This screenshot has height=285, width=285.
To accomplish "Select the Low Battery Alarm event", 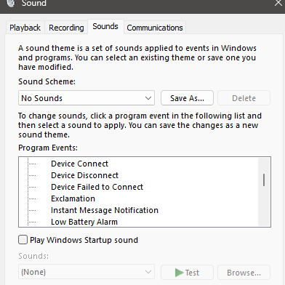I will (84, 222).
